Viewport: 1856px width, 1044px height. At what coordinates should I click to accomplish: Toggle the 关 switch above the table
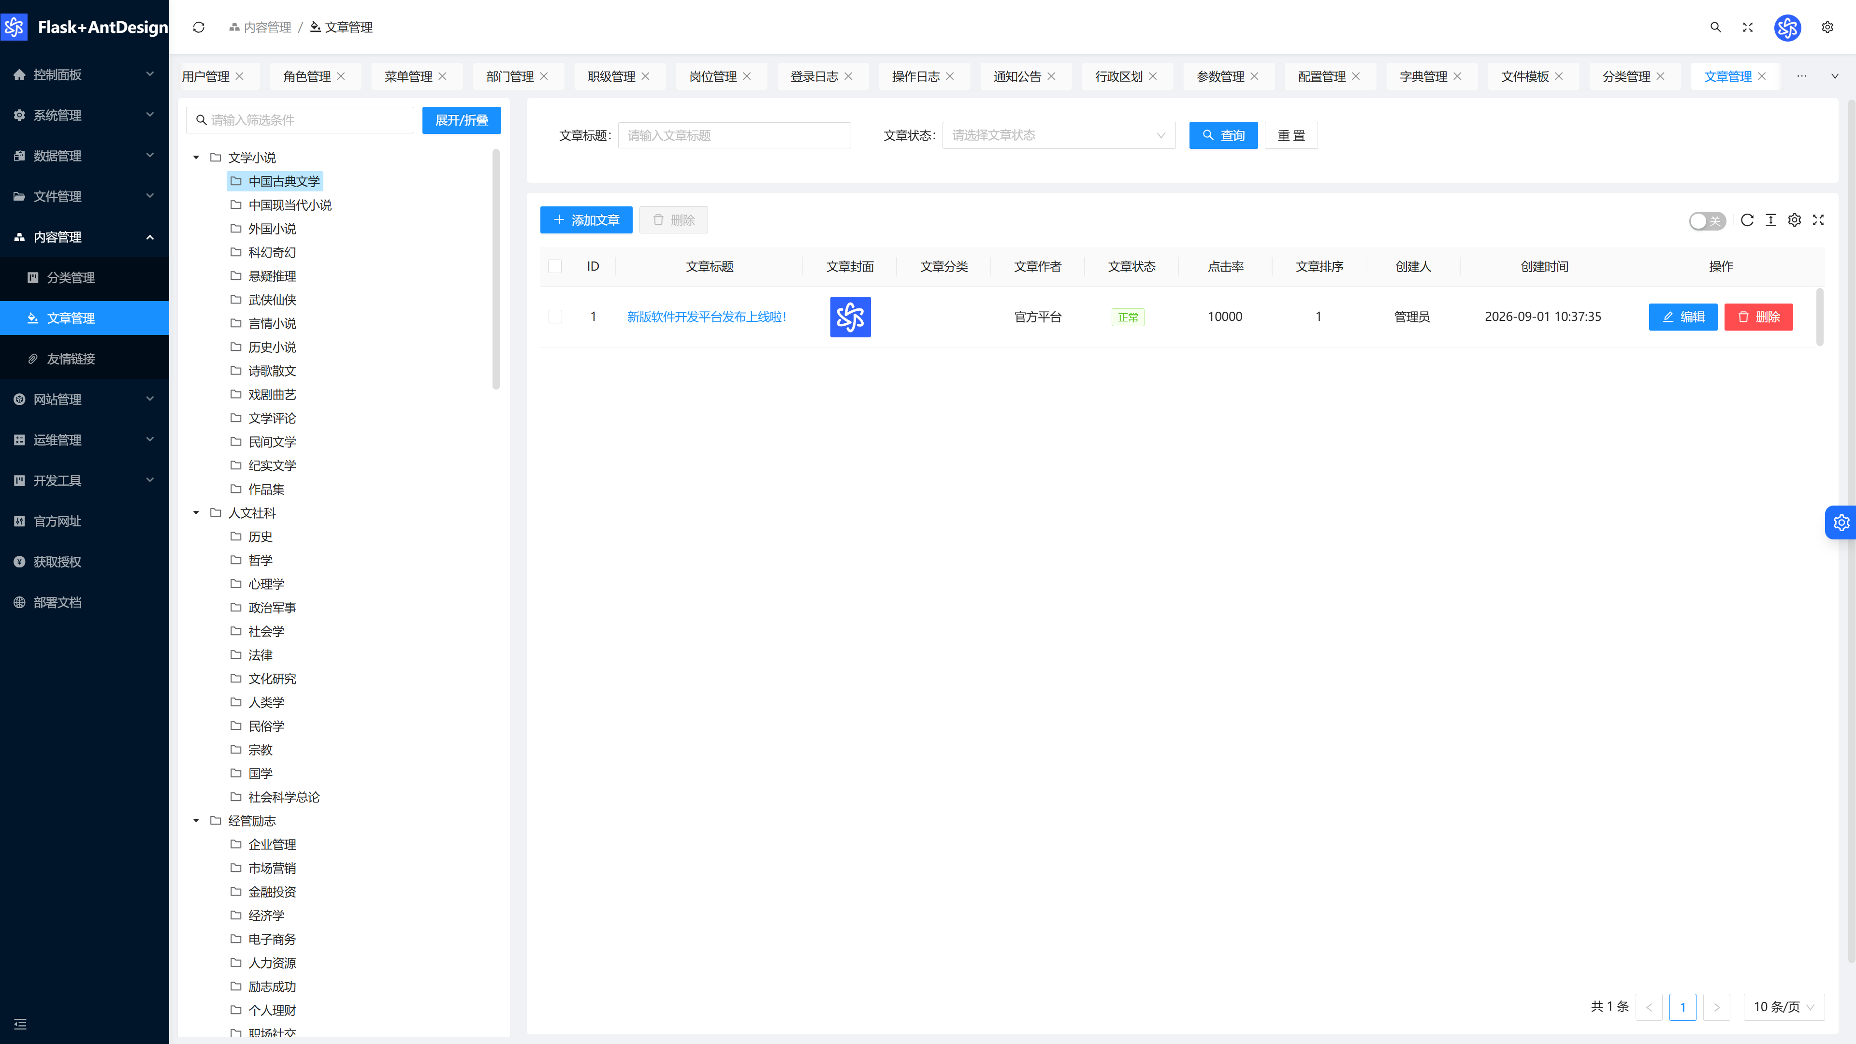coord(1707,221)
